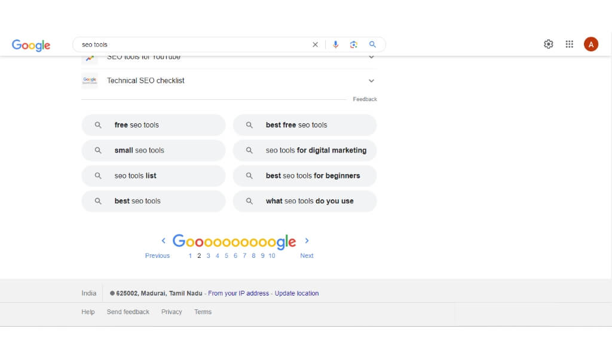This screenshot has height=359, width=612.
Task: Go to results page 1
Action: click(x=190, y=256)
